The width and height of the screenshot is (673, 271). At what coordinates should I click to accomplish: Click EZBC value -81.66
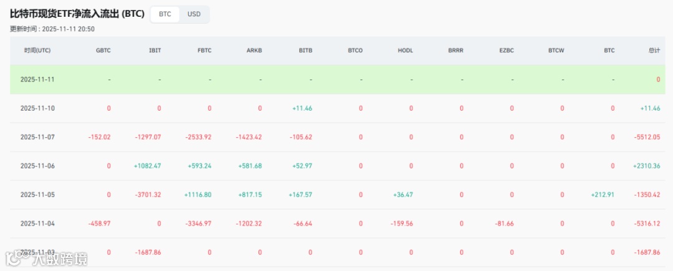tap(504, 224)
